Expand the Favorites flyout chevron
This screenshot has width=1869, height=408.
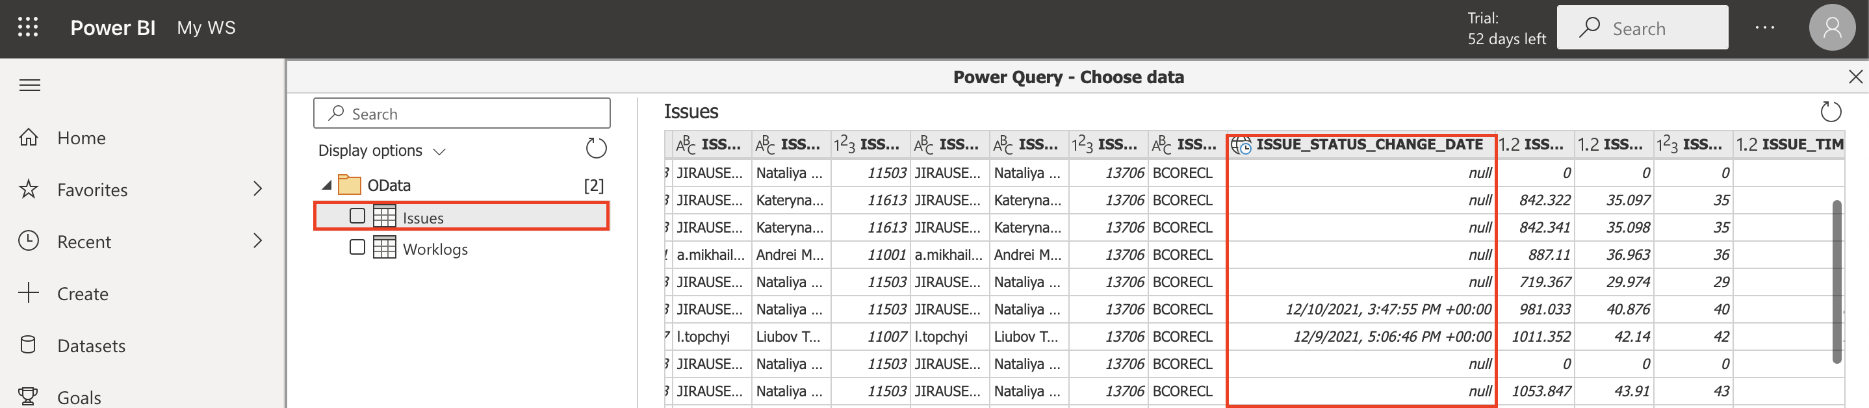point(257,190)
